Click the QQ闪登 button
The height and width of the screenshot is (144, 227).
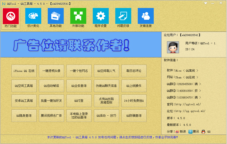point(79,101)
